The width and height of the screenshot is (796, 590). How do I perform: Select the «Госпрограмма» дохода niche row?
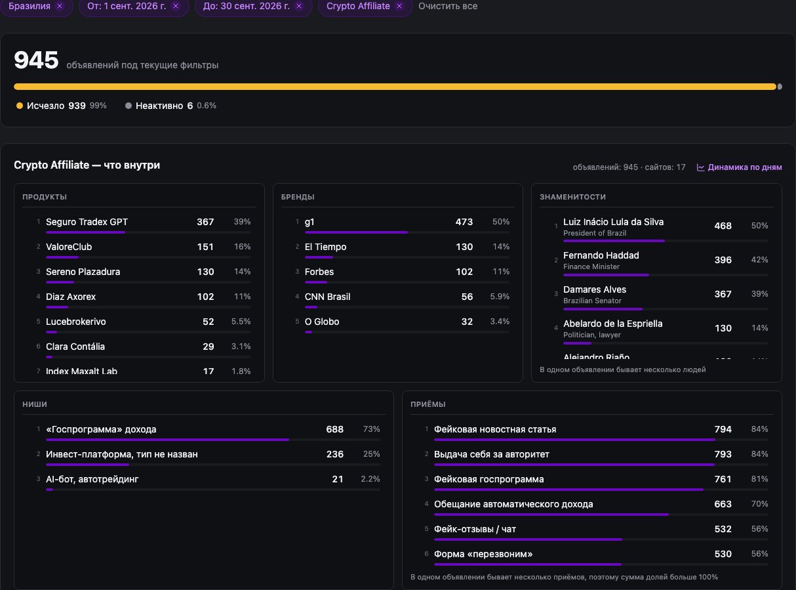pyautogui.click(x=203, y=431)
